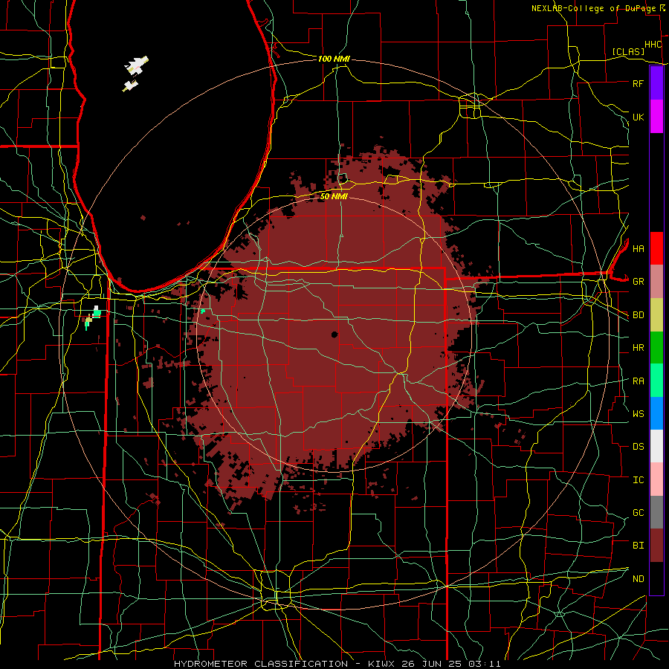669x669 pixels.
Task: Click the black radar site dot in the echo center
Action: click(x=334, y=334)
